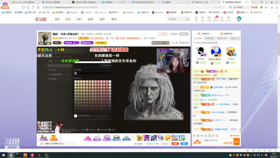280x158 pixels.
Task: Click the blue 背包 backpack button
Action: point(184,144)
